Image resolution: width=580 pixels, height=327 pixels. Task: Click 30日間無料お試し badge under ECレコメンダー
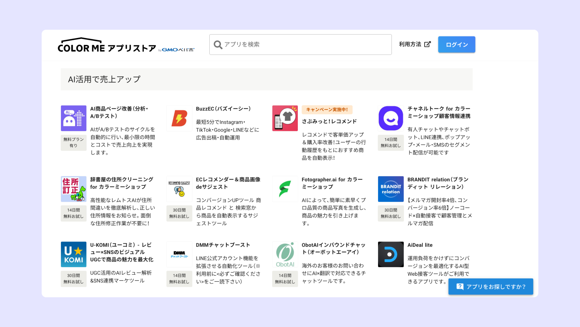click(x=179, y=213)
